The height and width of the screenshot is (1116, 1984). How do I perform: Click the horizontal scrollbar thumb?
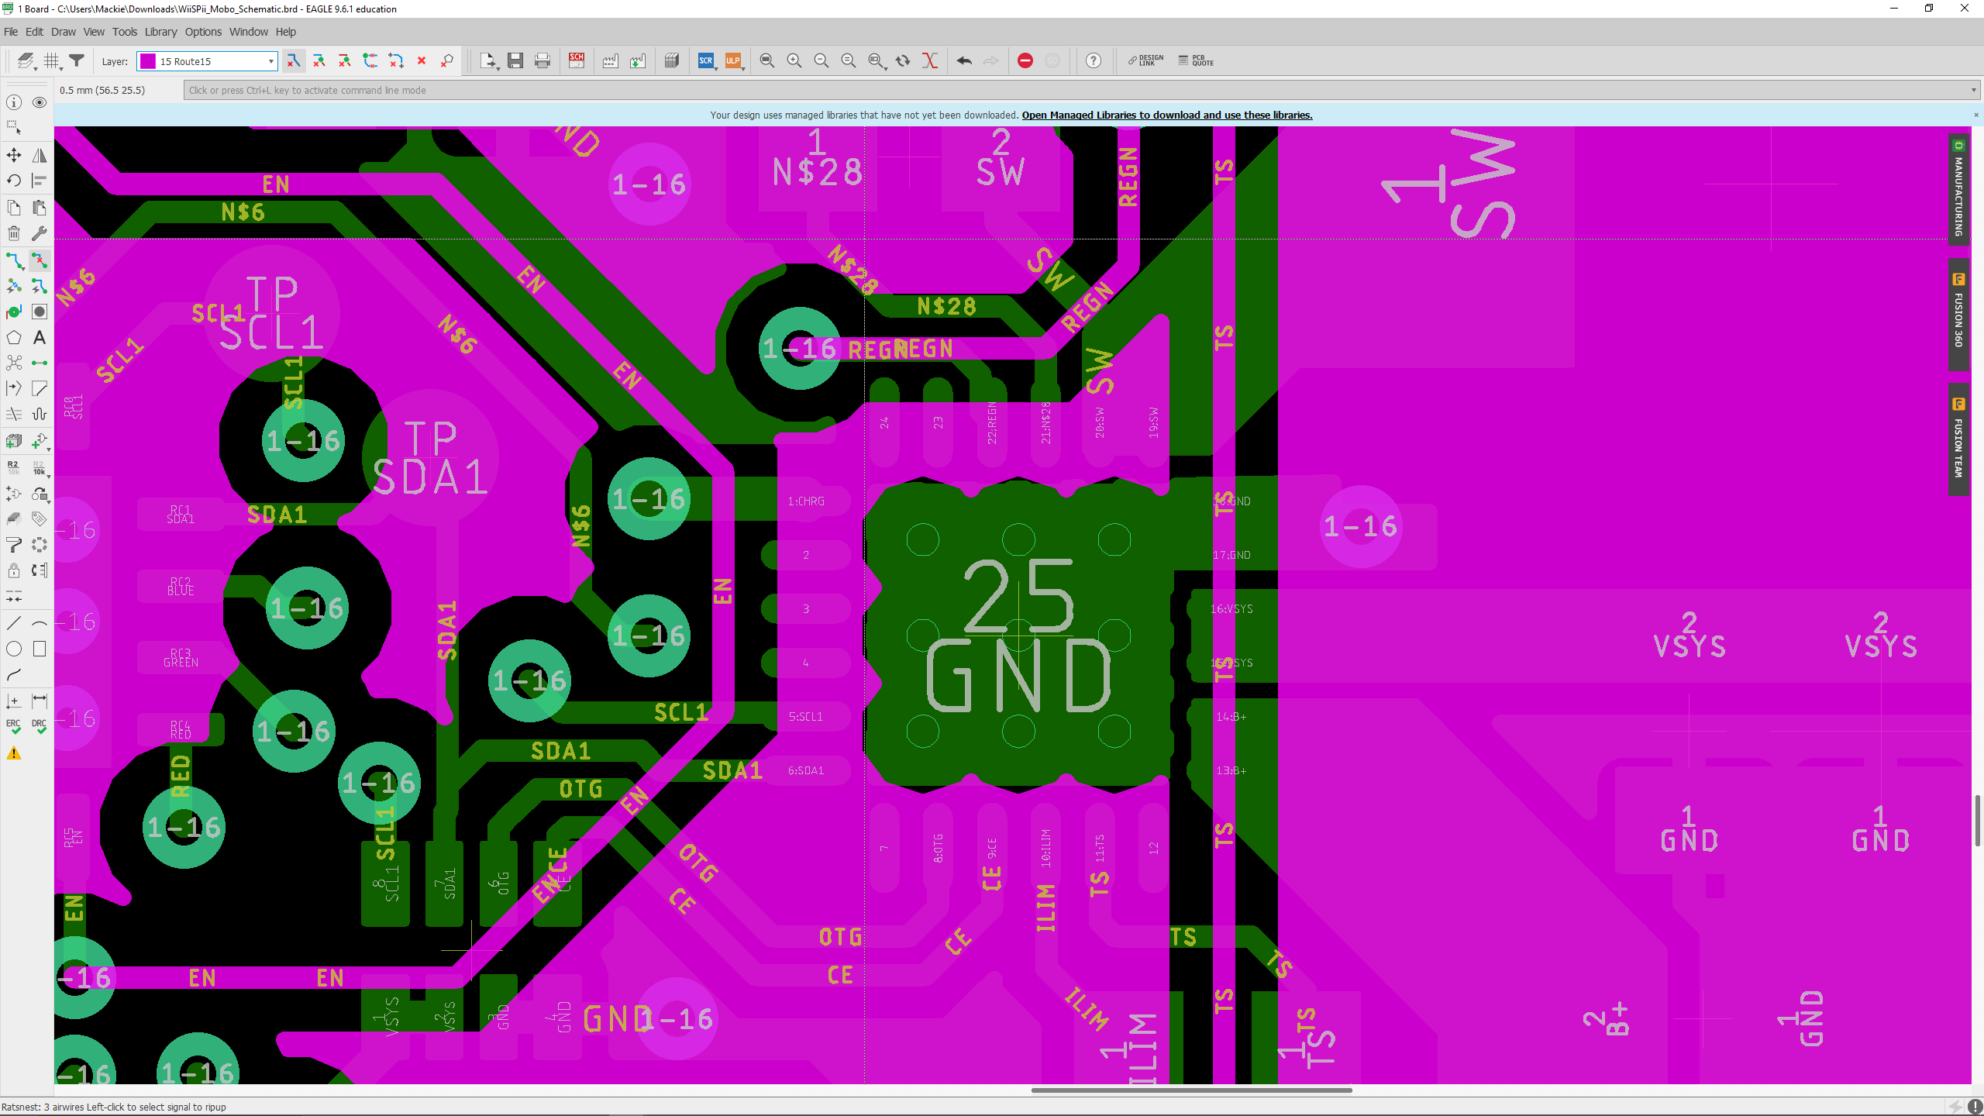coord(1191,1090)
